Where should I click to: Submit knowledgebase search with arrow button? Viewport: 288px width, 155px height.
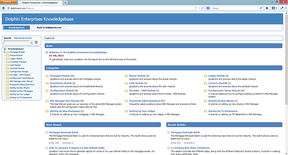31,43
